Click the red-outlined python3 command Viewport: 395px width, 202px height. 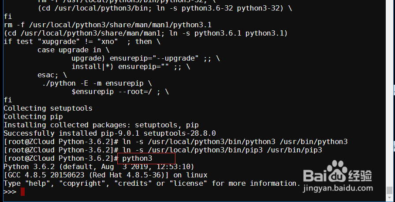click(137, 159)
